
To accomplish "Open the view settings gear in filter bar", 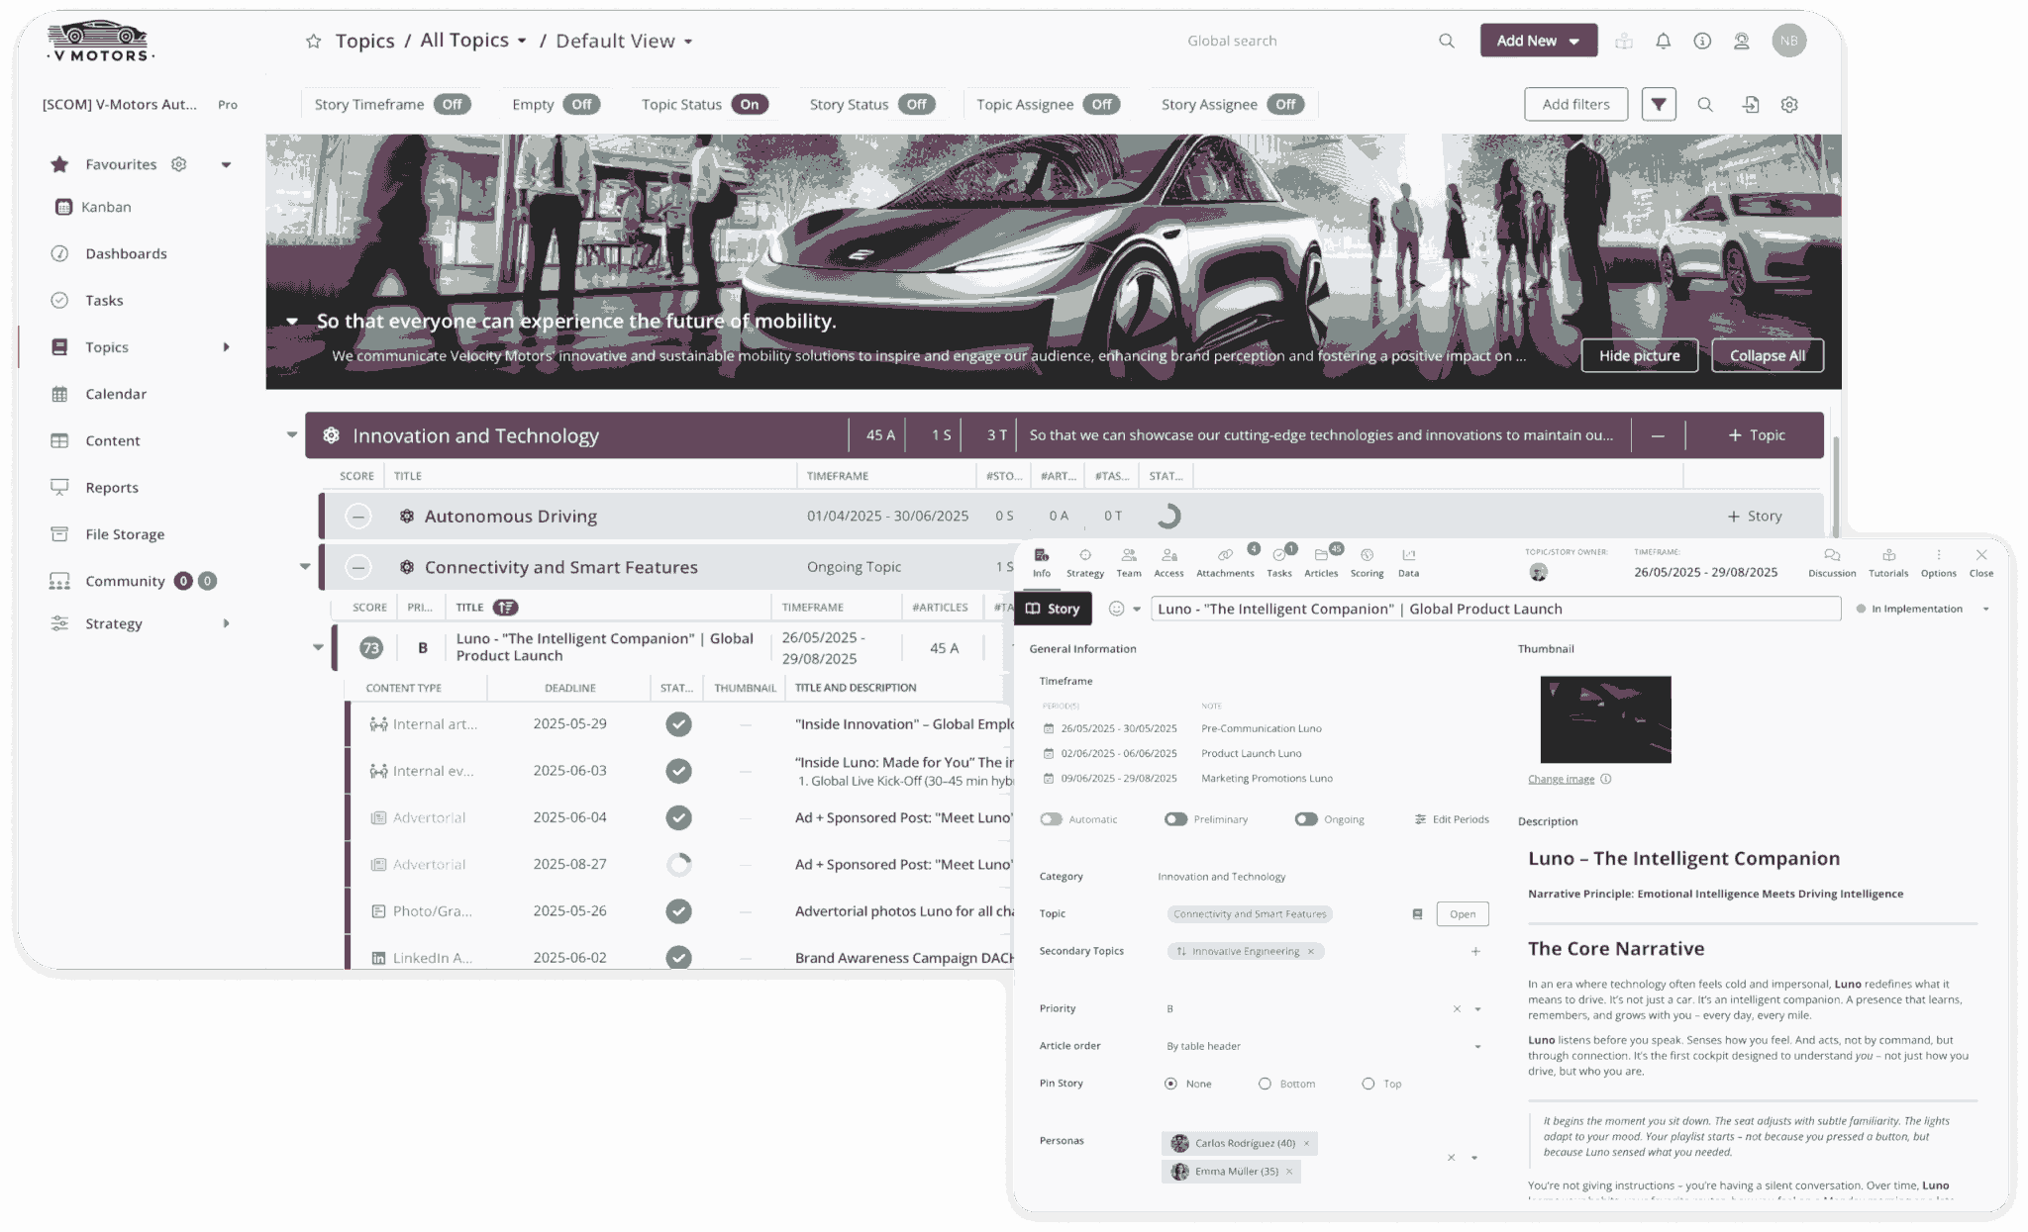I will (1789, 104).
